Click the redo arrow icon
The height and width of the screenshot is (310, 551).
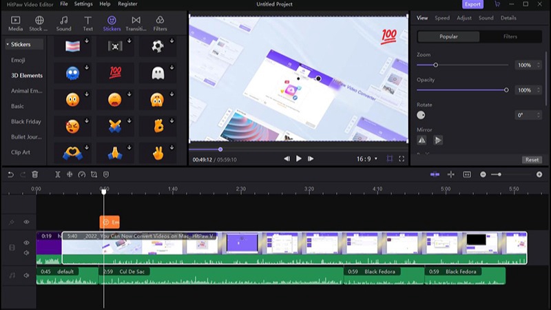point(23,174)
